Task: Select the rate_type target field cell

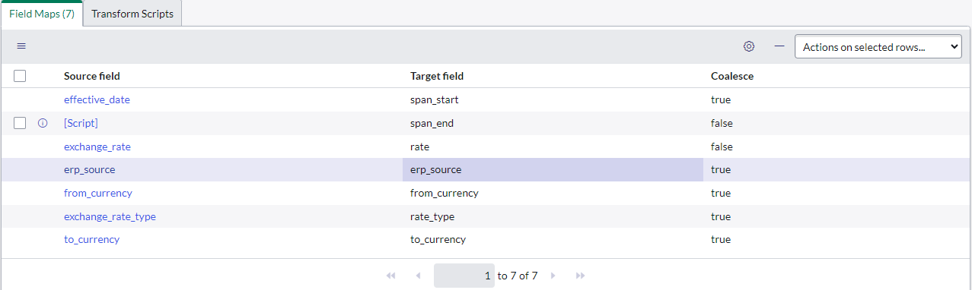Action: tap(553, 216)
